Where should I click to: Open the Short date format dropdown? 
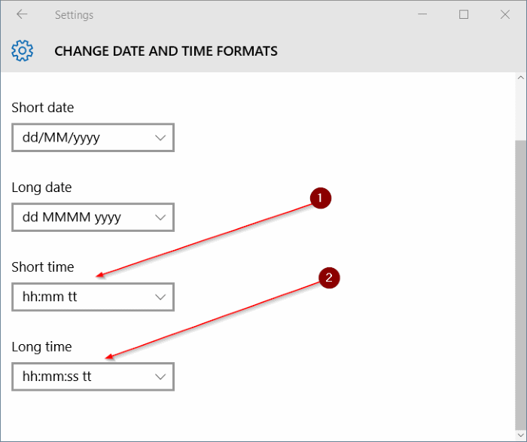93,138
